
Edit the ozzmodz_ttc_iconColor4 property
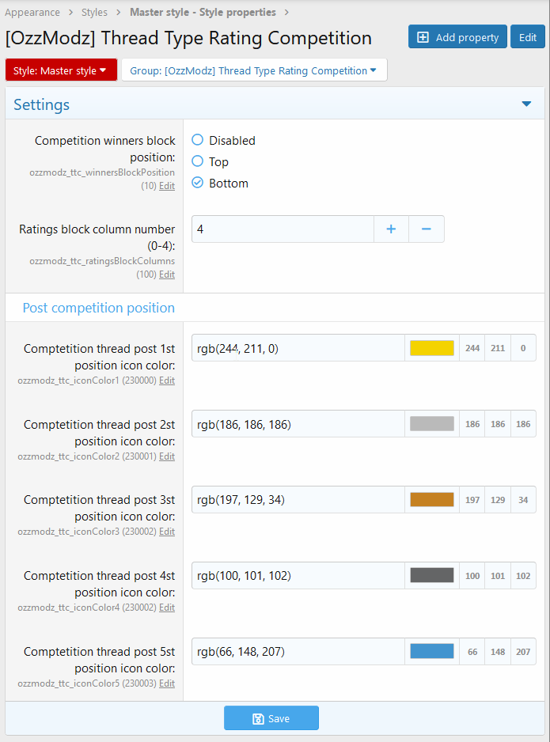coord(167,608)
